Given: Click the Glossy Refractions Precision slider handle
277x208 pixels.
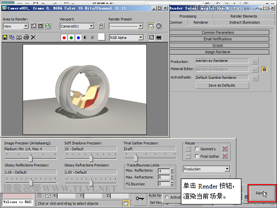Looking at the screenshot, I should click(91, 182).
